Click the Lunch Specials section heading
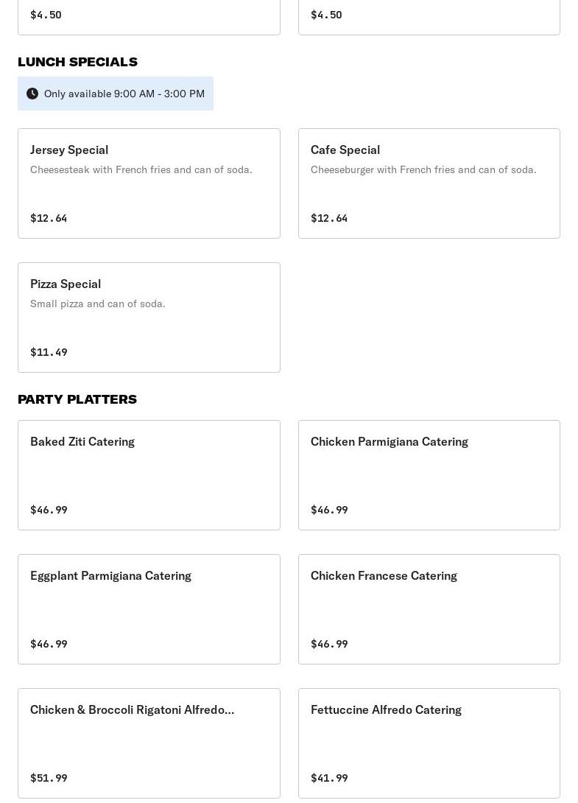The height and width of the screenshot is (803, 578). [x=77, y=62]
